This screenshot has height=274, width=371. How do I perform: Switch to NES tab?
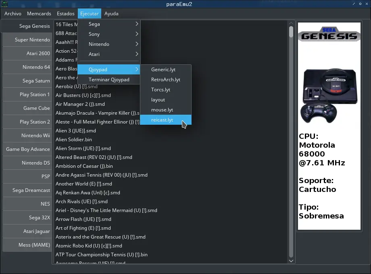27,204
